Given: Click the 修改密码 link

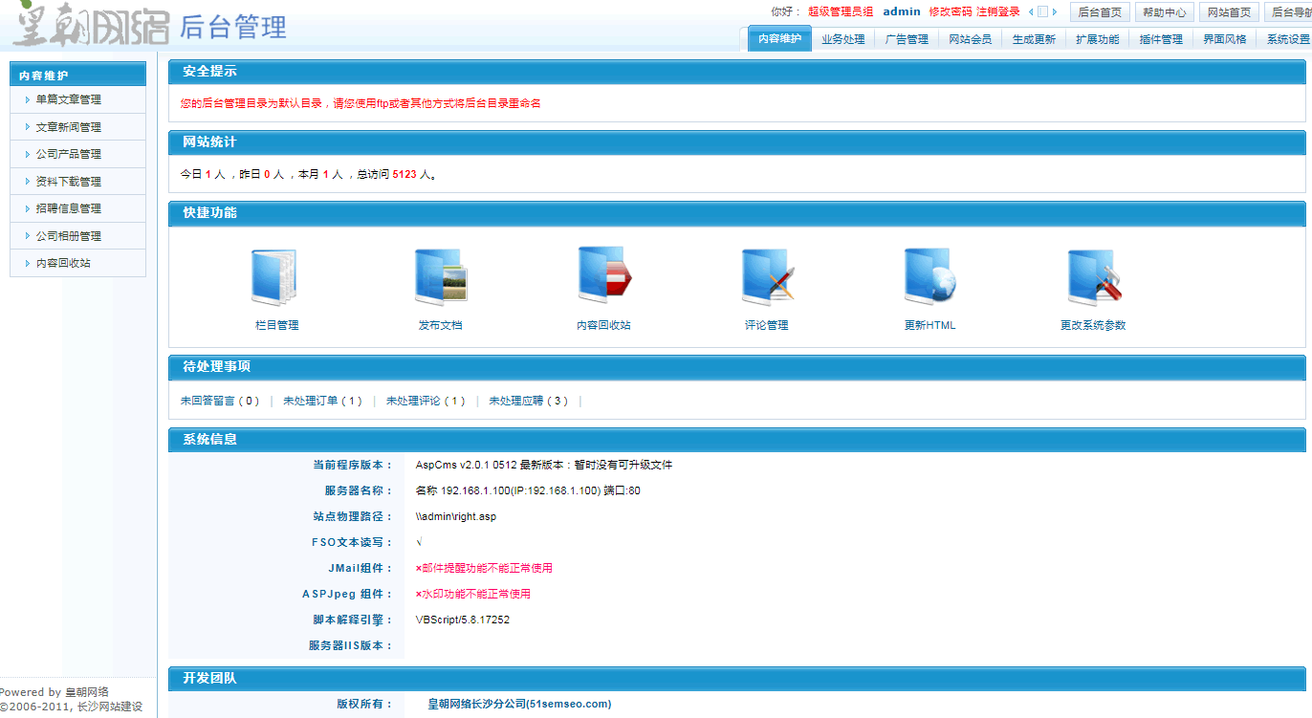Looking at the screenshot, I should tap(950, 12).
